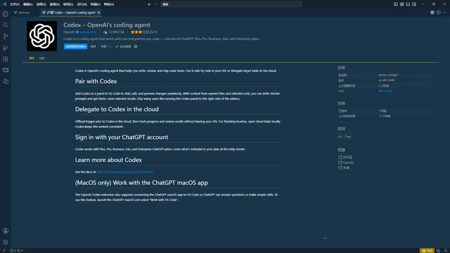The width and height of the screenshot is (450, 253).
Task: Click the TRAE status bar item
Action: (x=427, y=250)
